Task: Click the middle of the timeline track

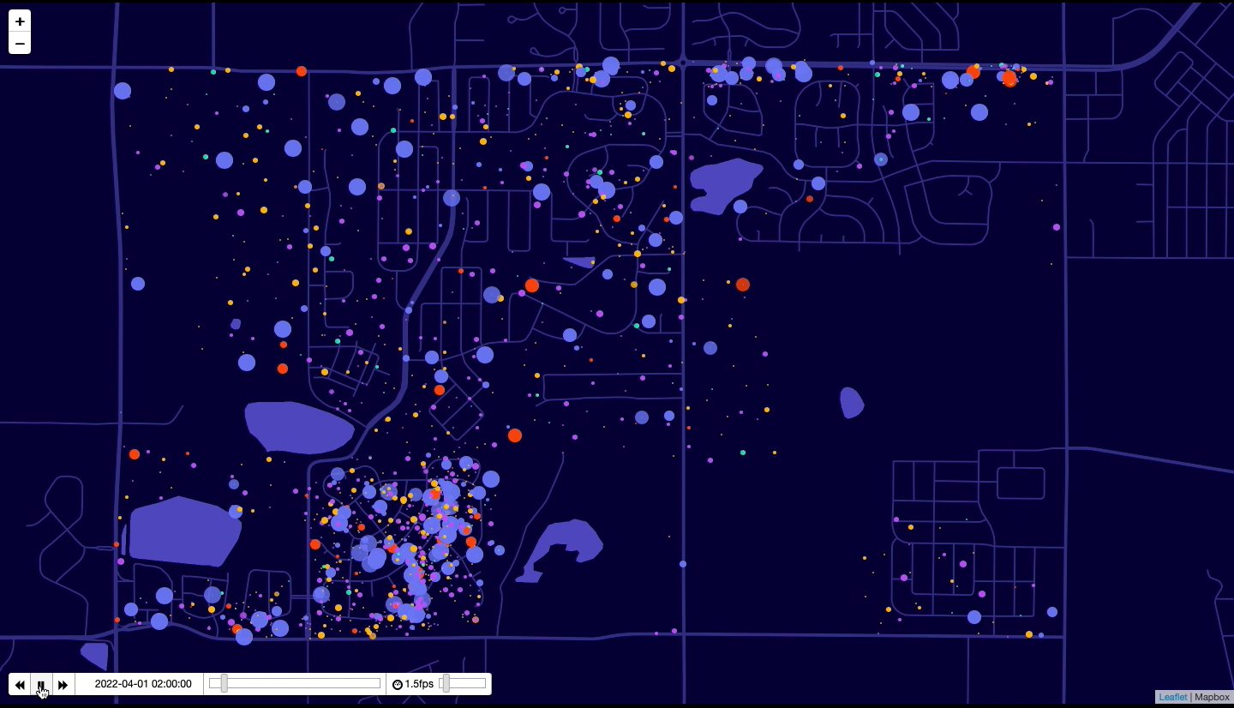Action: click(300, 683)
